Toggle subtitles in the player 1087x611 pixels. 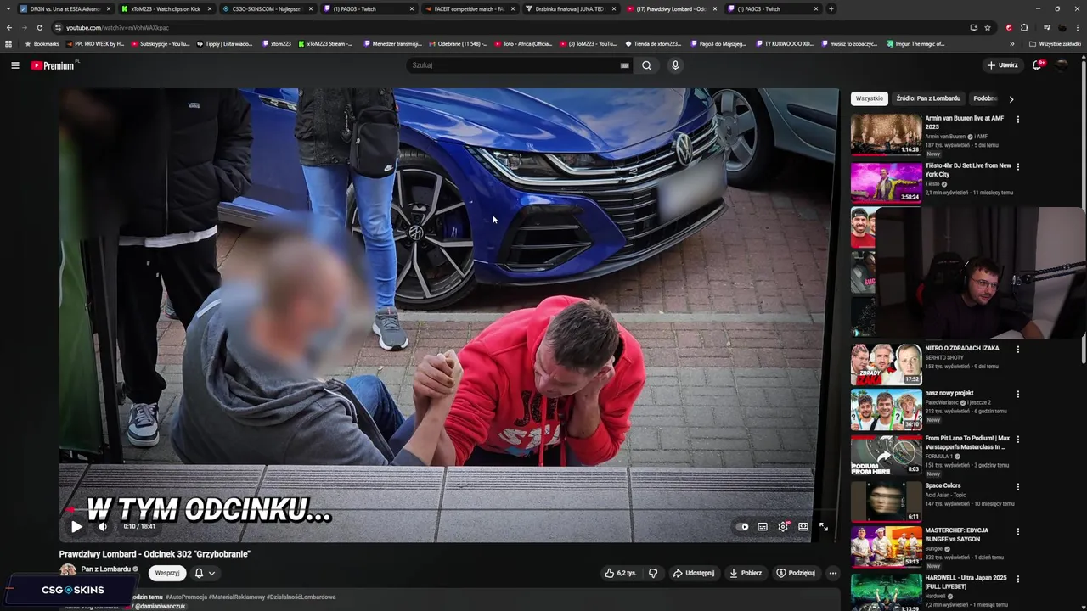click(x=763, y=527)
